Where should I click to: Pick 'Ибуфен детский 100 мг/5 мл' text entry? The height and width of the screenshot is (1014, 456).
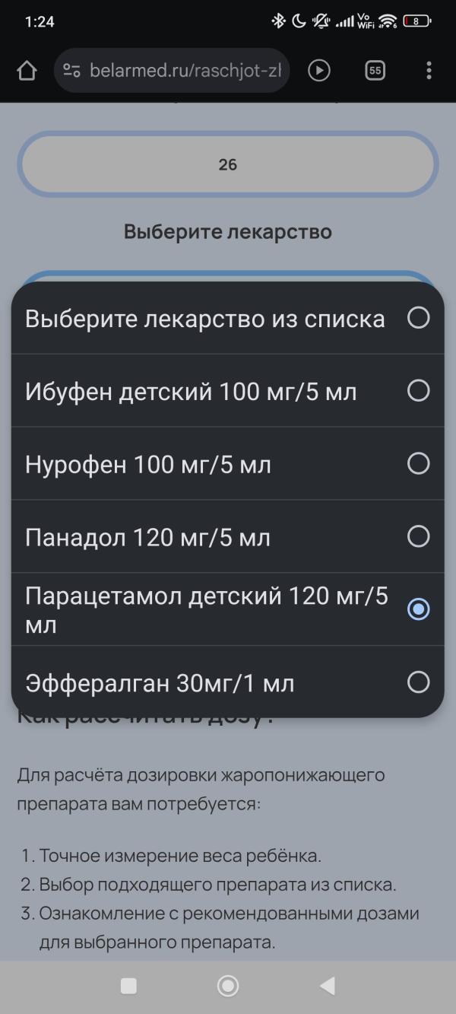(191, 392)
